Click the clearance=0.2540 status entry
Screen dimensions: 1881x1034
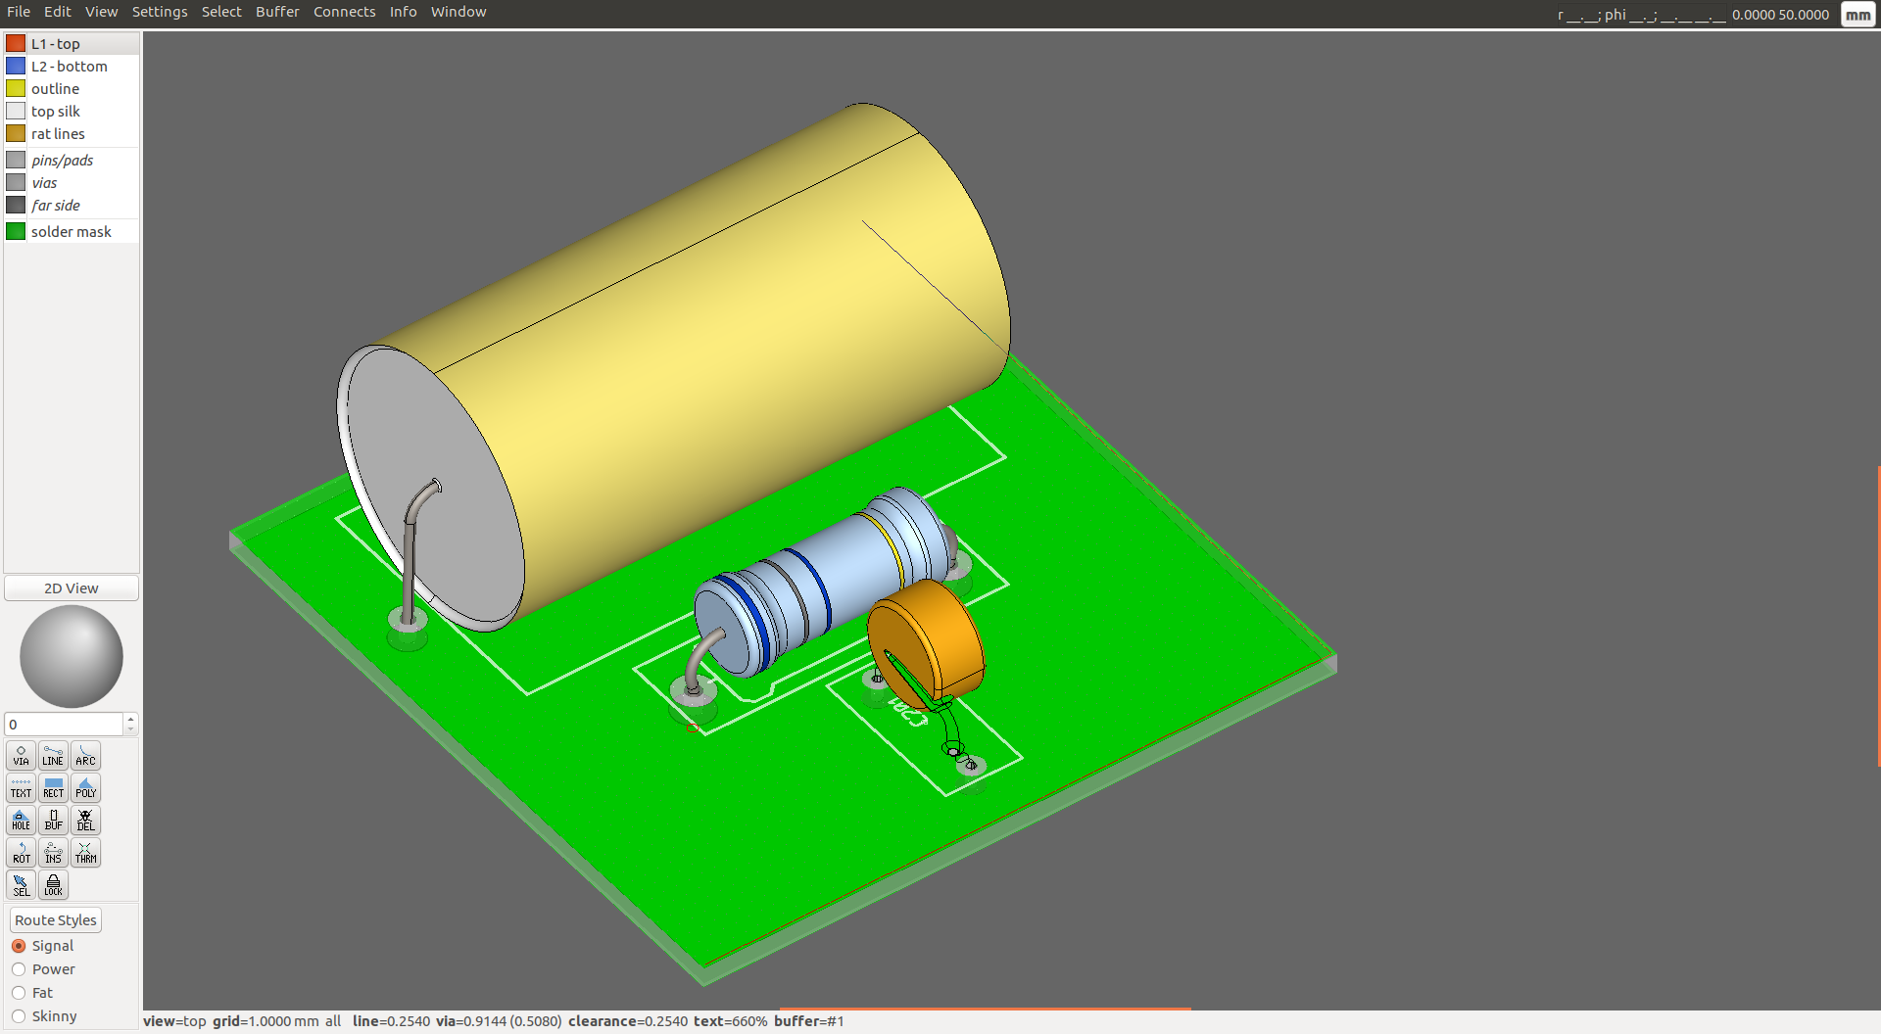(628, 1021)
